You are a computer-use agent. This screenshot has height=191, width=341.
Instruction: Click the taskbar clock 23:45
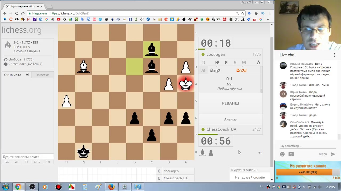click(330, 187)
